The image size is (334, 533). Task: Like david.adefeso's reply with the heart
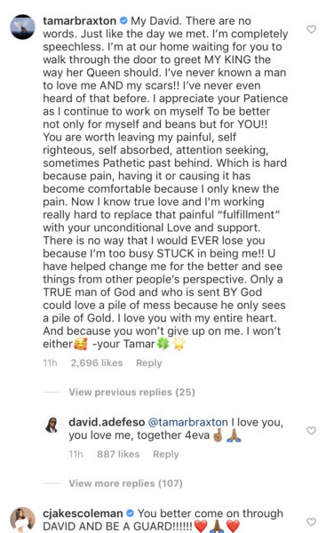click(x=311, y=431)
